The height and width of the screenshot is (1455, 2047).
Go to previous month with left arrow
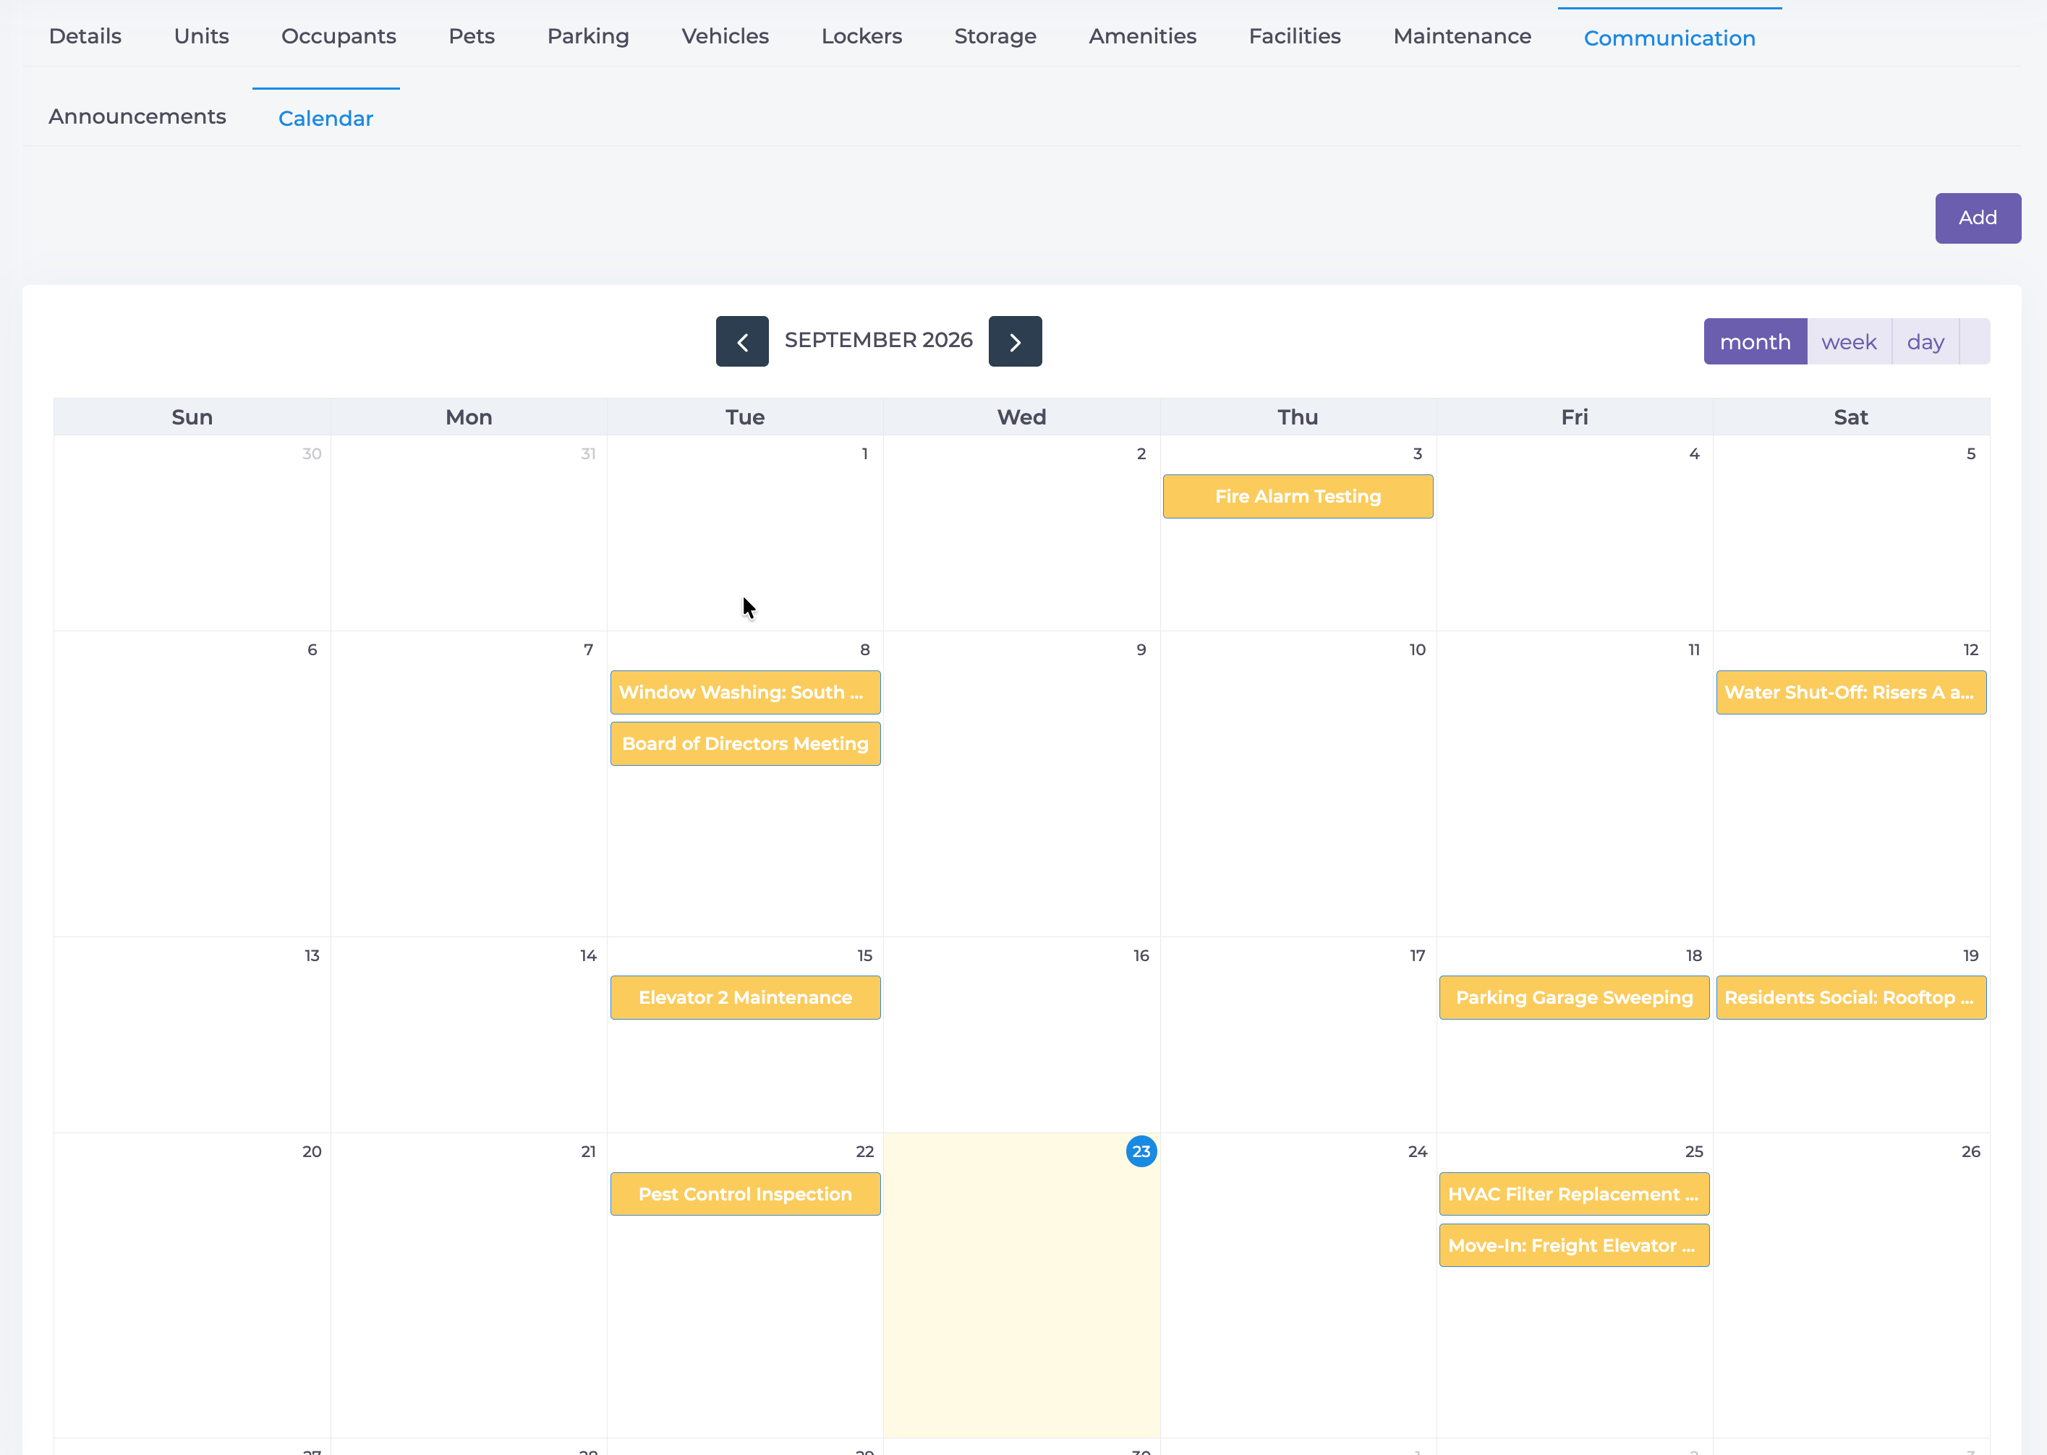point(742,341)
